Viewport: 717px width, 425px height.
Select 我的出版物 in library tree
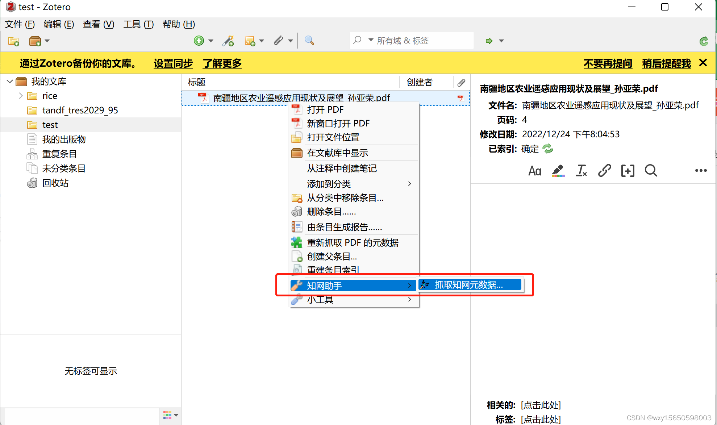point(64,139)
